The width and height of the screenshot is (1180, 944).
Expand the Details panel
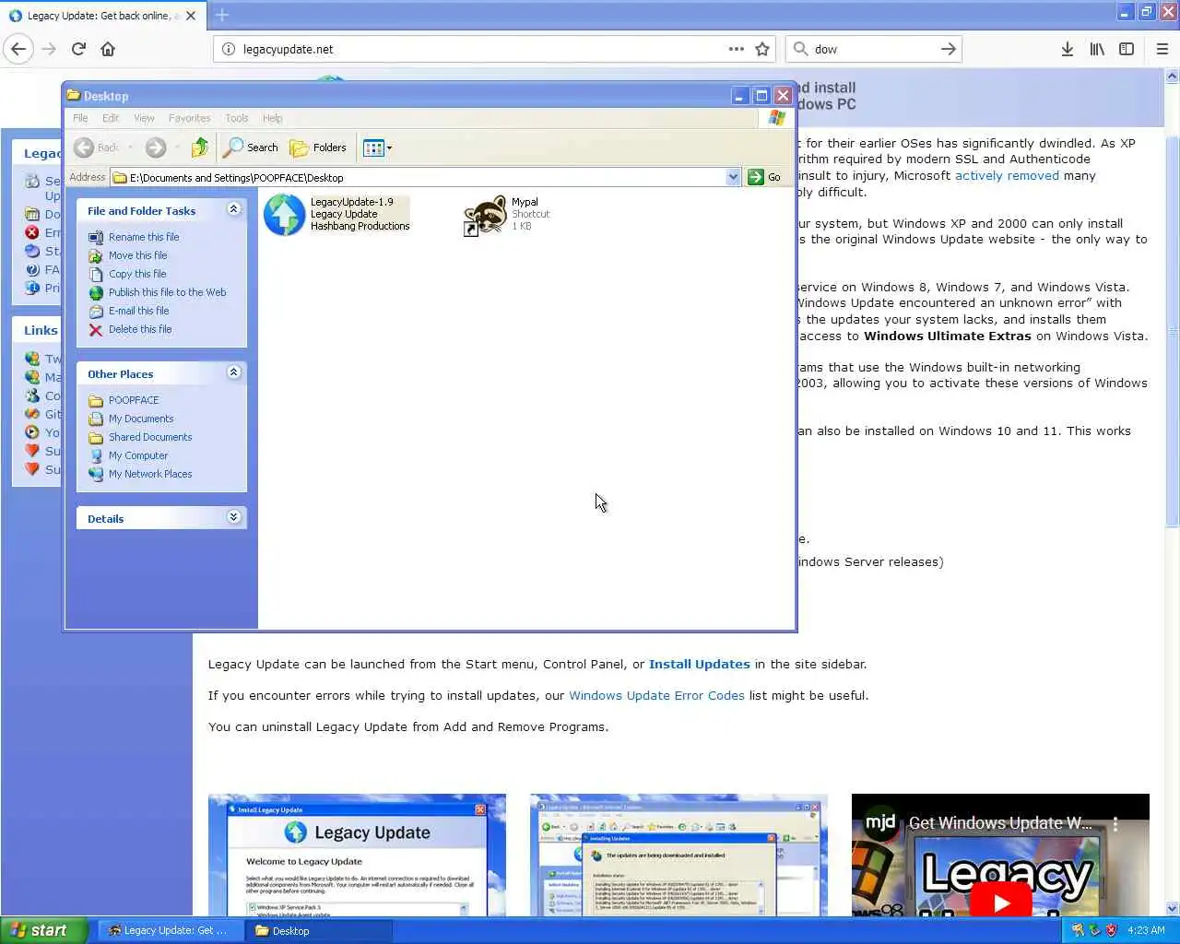233,517
